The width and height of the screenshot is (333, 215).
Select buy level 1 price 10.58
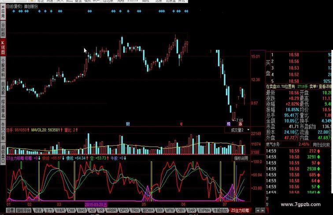pos(294,55)
